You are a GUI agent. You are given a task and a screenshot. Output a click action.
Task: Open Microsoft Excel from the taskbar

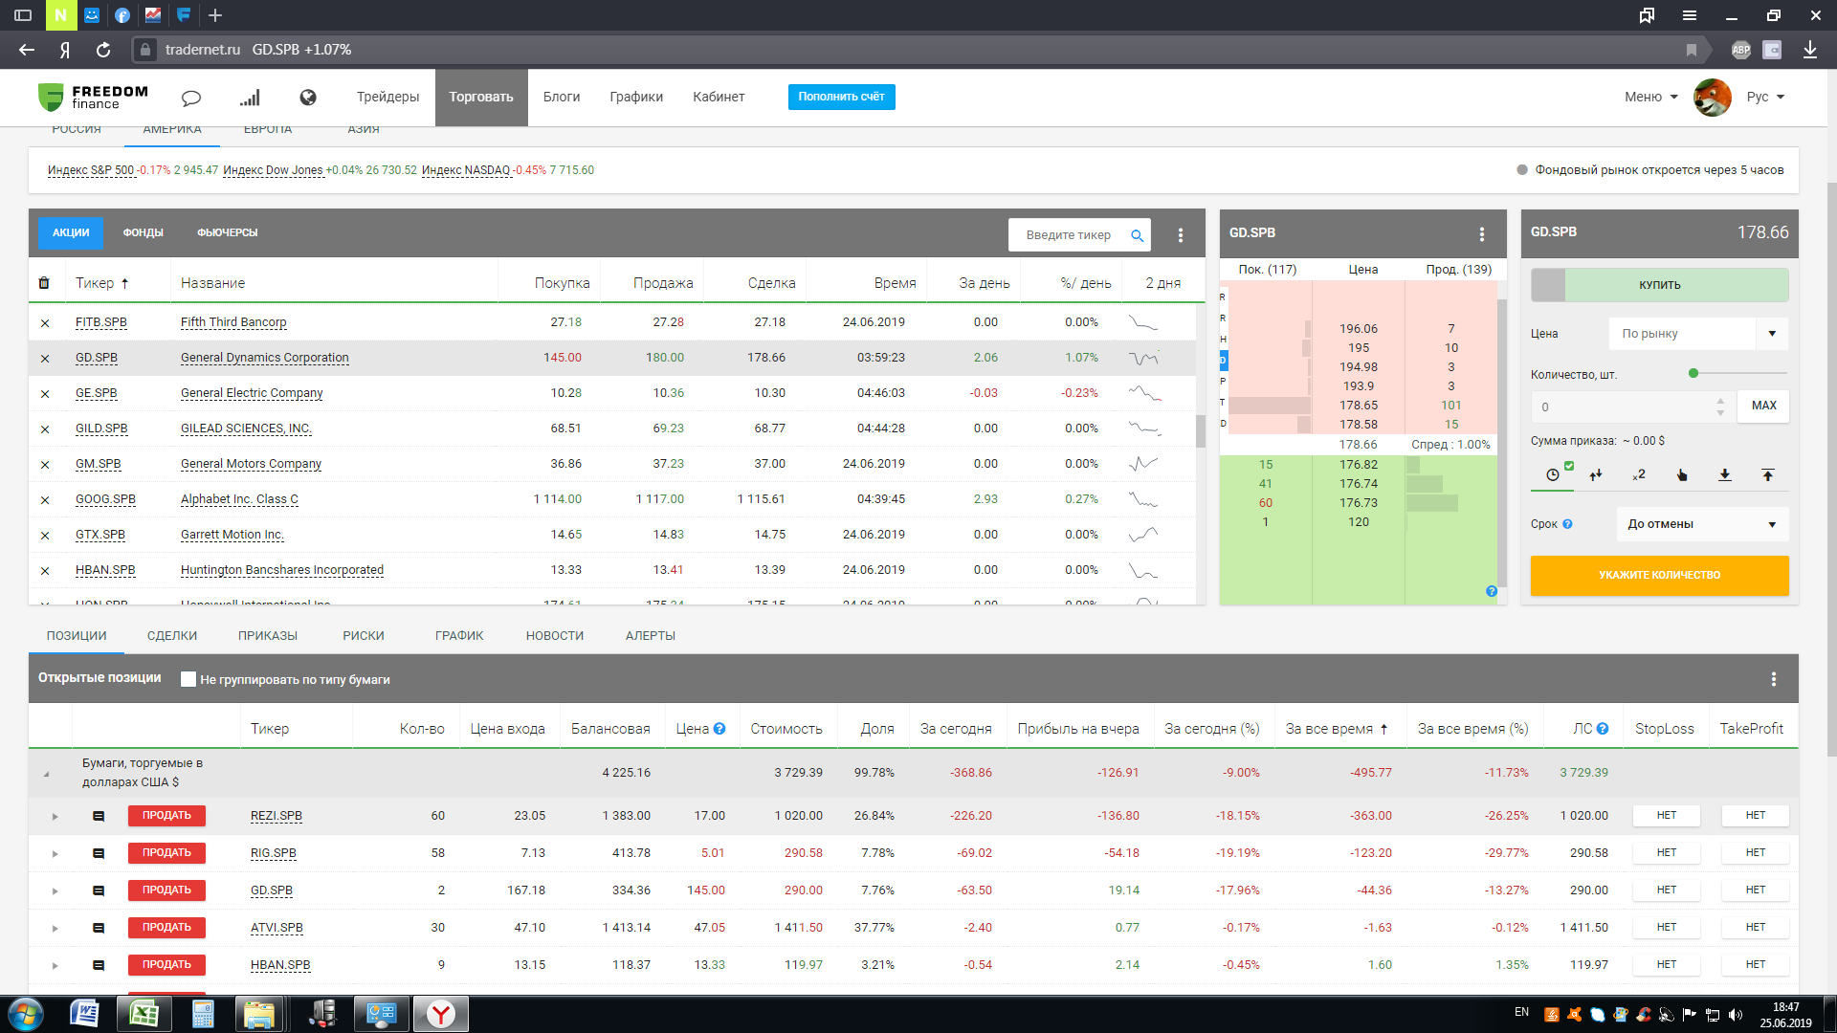point(144,1014)
